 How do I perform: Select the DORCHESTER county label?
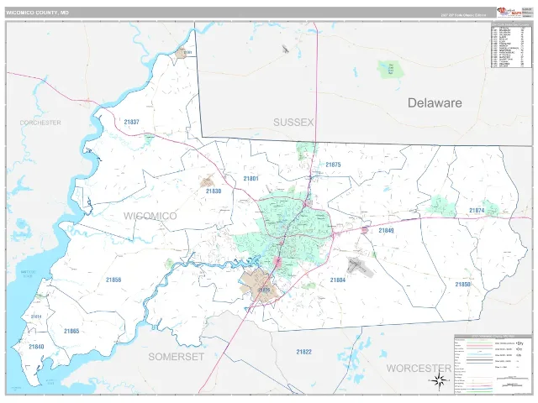40,123
